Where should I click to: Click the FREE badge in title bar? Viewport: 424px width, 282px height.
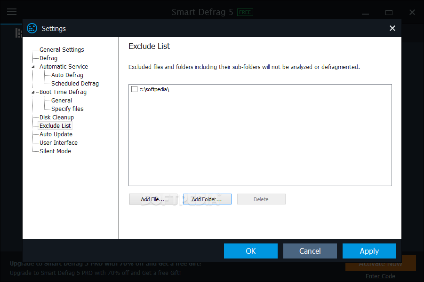click(245, 12)
